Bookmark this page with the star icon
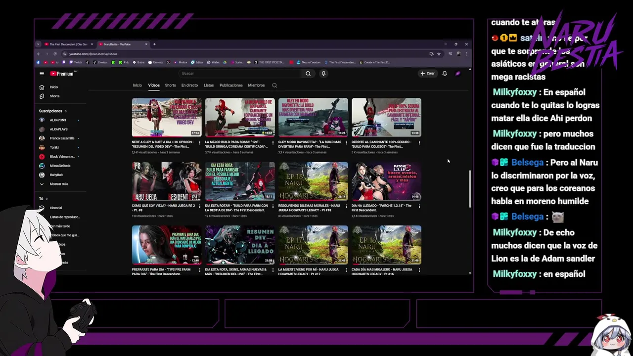This screenshot has height=356, width=633. click(x=439, y=54)
